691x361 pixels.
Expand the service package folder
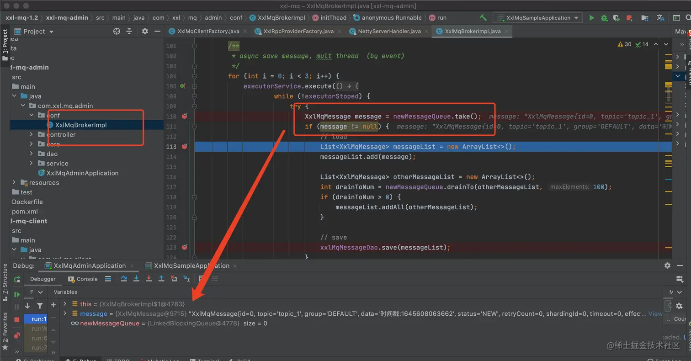point(32,163)
